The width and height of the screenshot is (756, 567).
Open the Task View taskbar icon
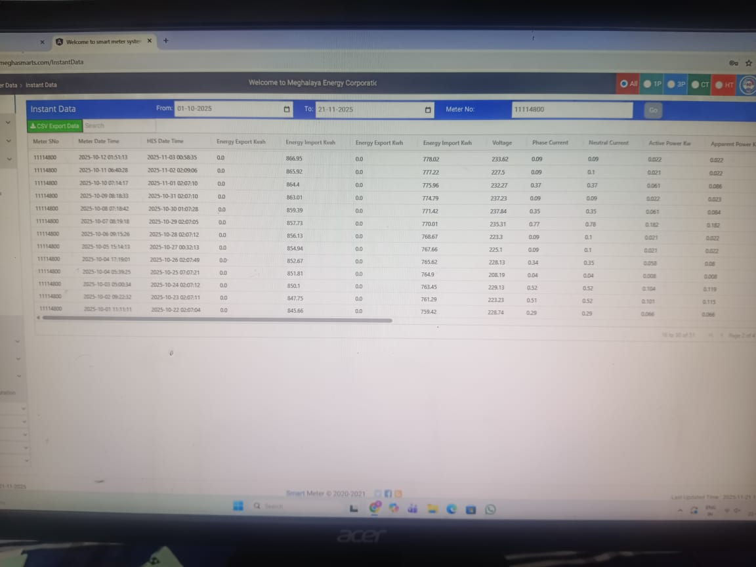[x=354, y=508]
